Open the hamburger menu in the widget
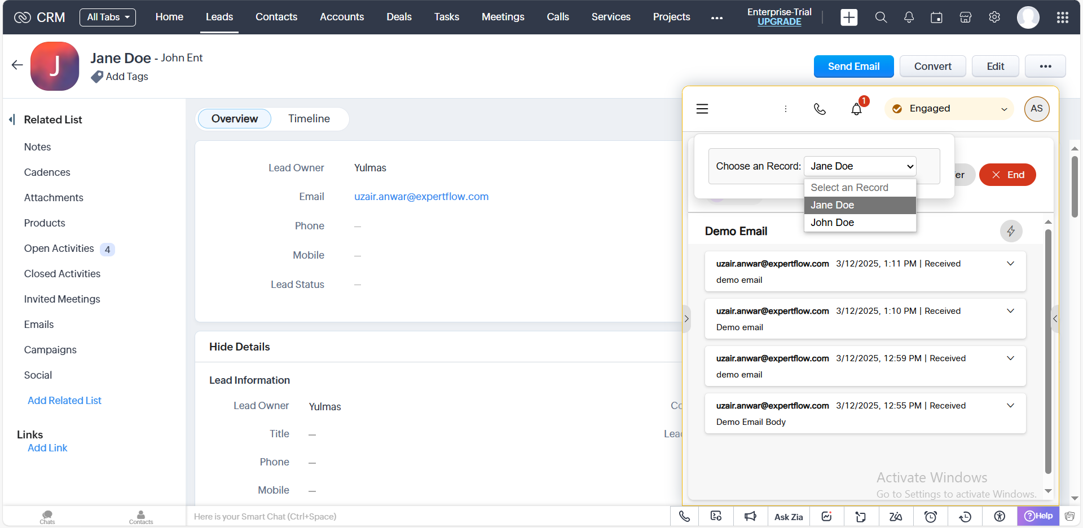Image resolution: width=1083 pixels, height=528 pixels. (x=702, y=109)
